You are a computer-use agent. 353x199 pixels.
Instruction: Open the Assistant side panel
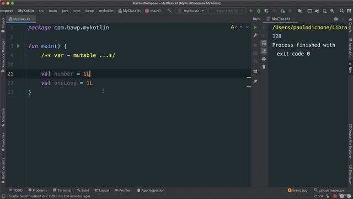click(350, 48)
